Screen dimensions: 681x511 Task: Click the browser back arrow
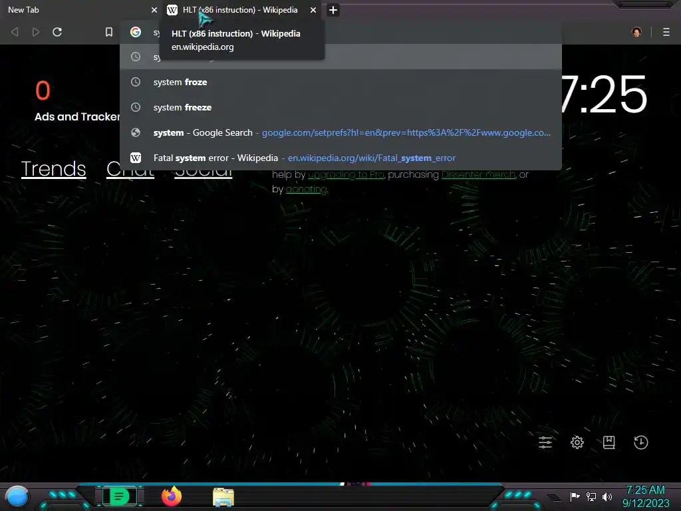(x=15, y=32)
